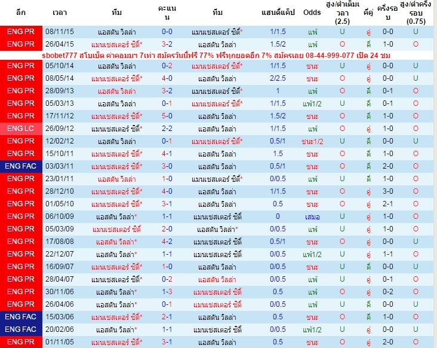This screenshot has width=437, height=348.
Task: Click แอสตัน วิลล่า home team in 28/09/13 row
Action: coord(117,91)
